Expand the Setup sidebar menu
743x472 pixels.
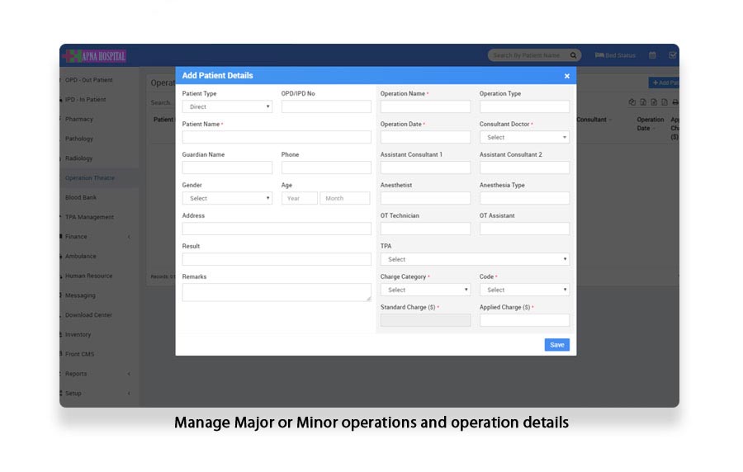[98, 393]
